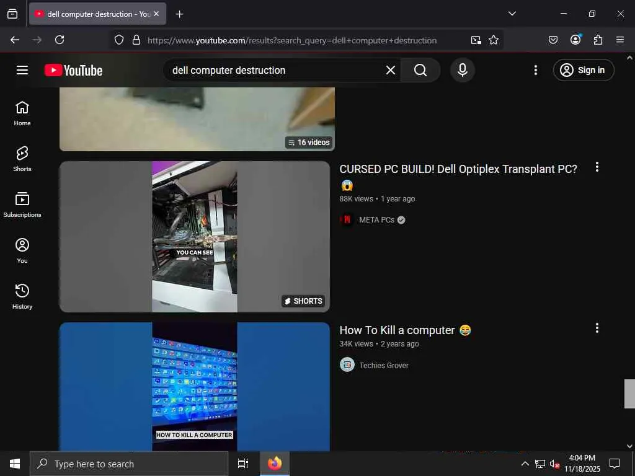The width and height of the screenshot is (635, 476).
Task: Open Subscriptions in the sidebar
Action: 22,205
